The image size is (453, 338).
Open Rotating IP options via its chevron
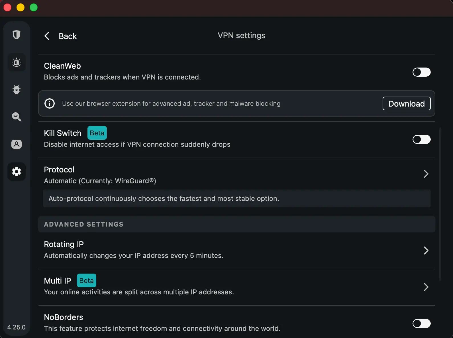pyautogui.click(x=426, y=251)
